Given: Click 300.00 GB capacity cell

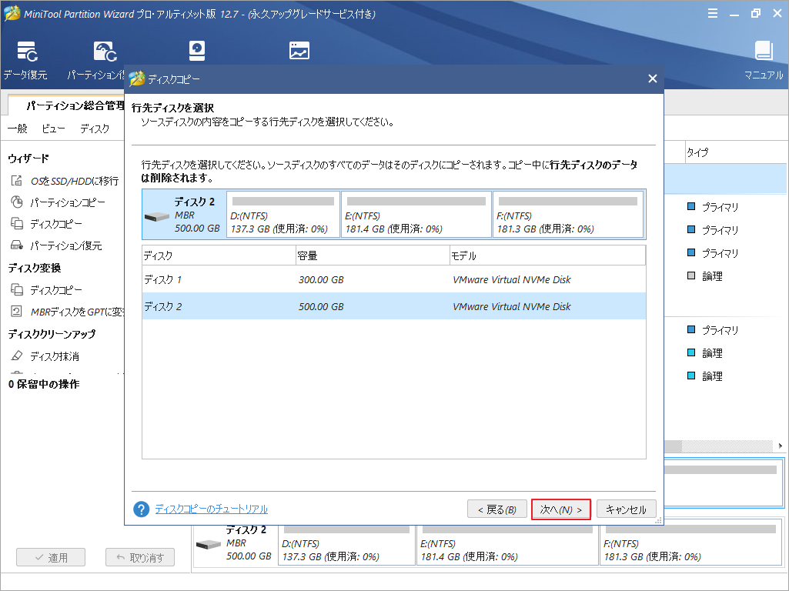Looking at the screenshot, I should [x=321, y=279].
